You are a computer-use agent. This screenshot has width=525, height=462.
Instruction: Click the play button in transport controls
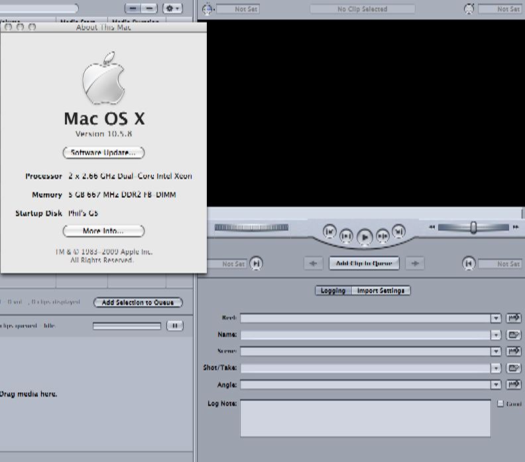365,238
